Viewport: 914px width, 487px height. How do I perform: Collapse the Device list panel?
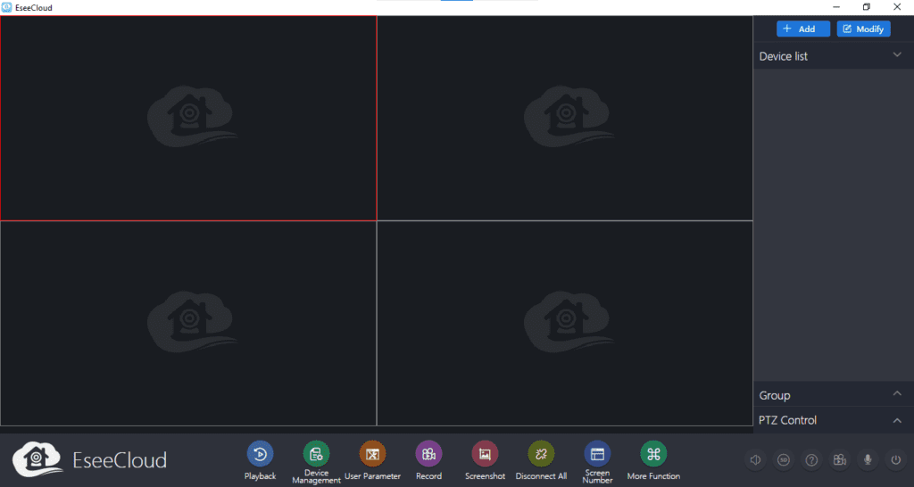897,55
